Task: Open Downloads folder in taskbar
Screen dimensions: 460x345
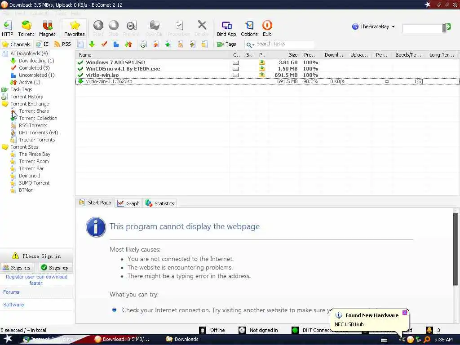Action: click(x=182, y=339)
